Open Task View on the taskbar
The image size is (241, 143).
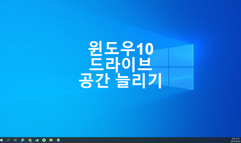pos(15,140)
